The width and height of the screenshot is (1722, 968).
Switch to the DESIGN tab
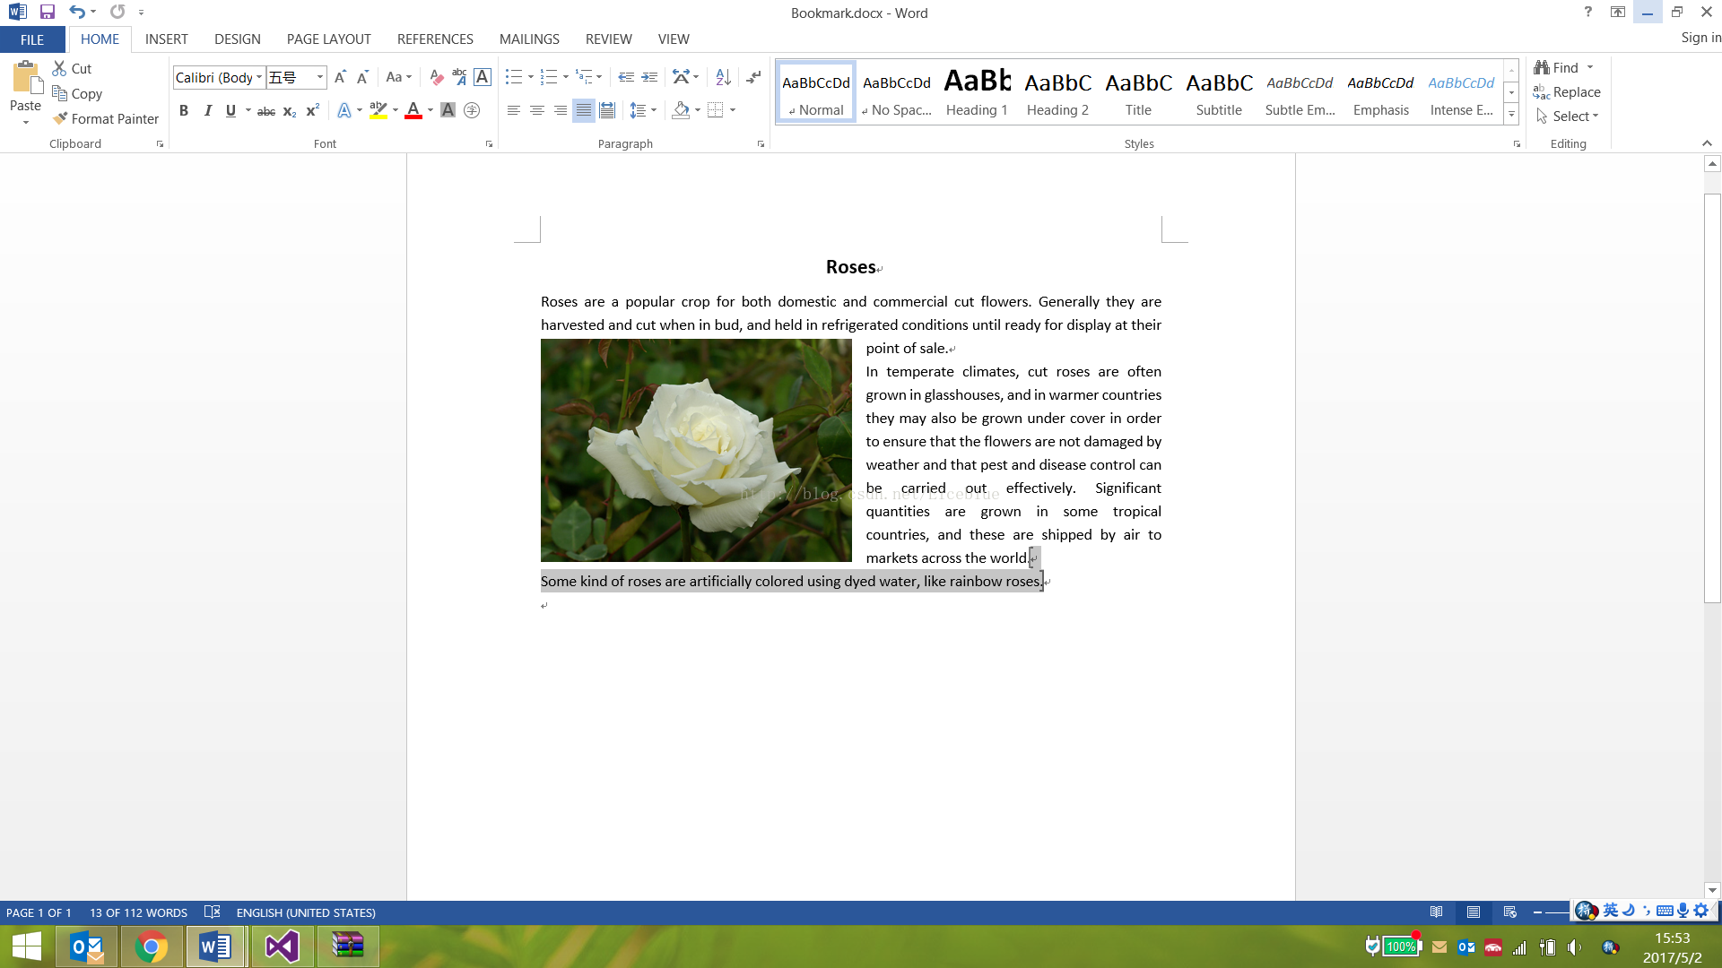[x=238, y=39]
